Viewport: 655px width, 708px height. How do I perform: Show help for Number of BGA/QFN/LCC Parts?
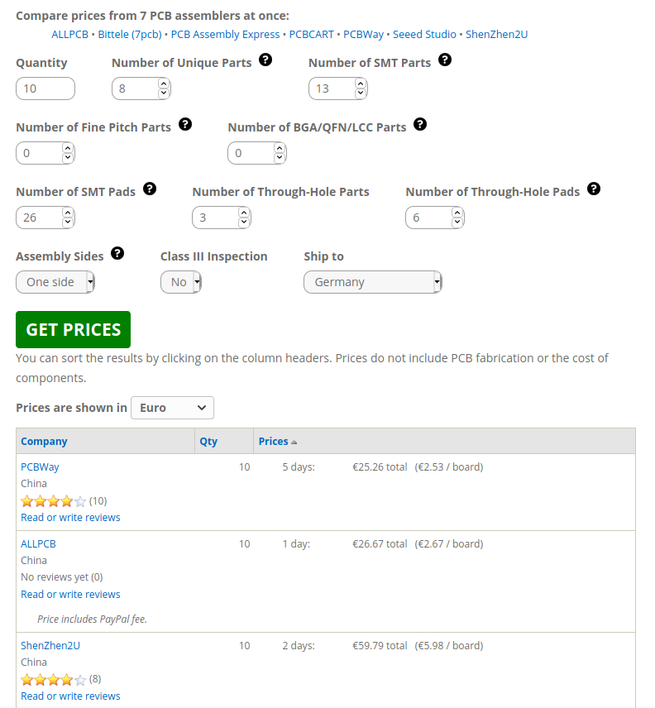pos(420,124)
